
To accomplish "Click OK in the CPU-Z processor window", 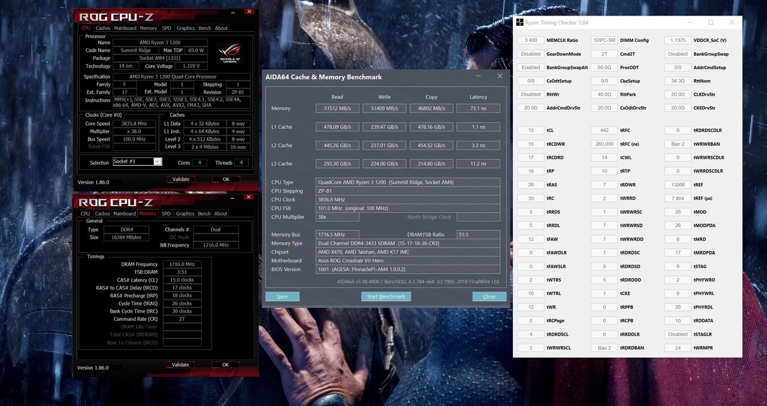I will click(226, 179).
